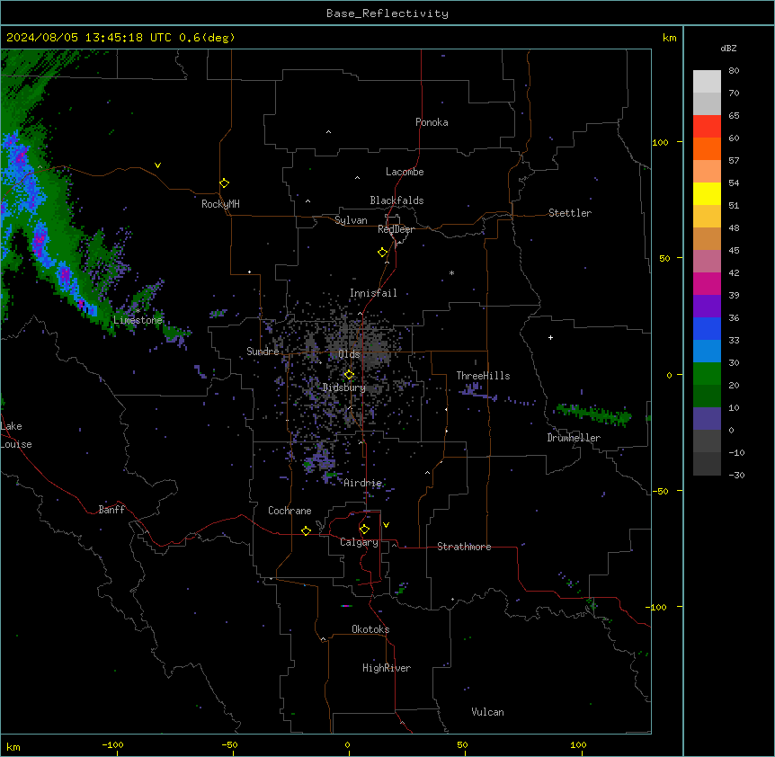
Task: Click the Airdrie label
Action: [x=363, y=483]
